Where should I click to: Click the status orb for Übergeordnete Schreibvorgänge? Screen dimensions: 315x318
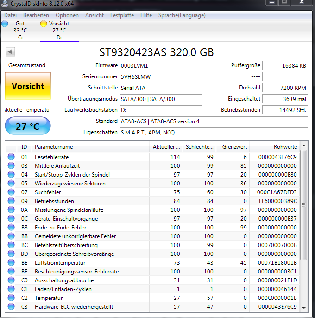11,254
